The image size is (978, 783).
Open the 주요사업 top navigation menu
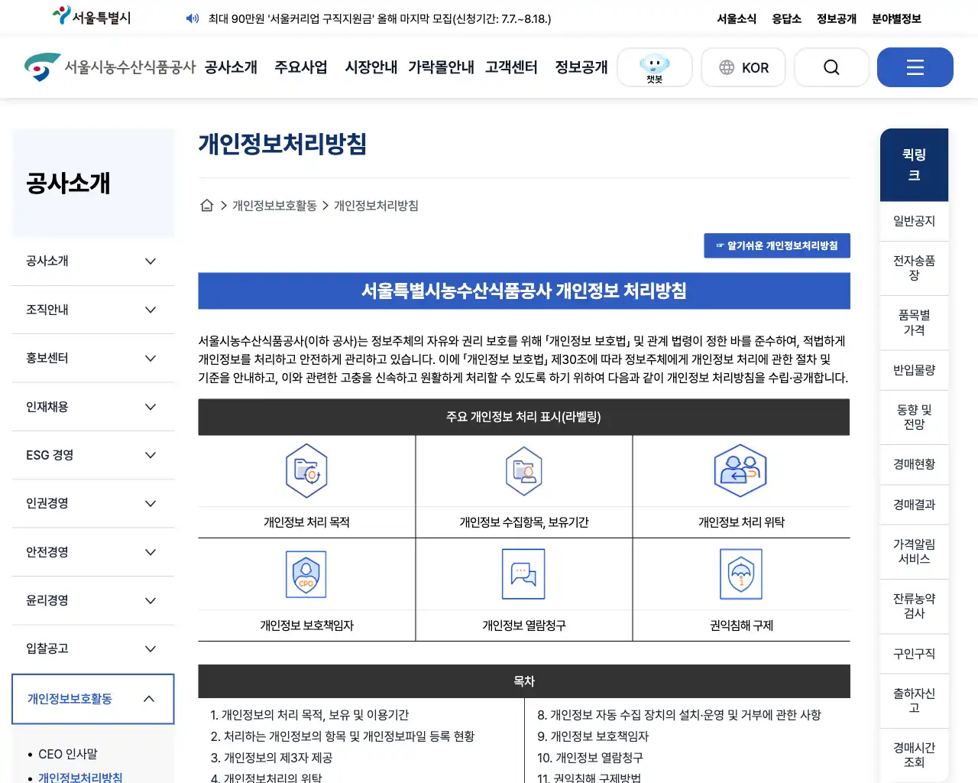[301, 67]
